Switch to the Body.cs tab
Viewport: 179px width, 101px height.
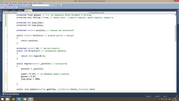point(20,10)
